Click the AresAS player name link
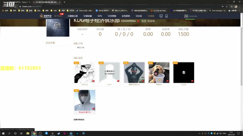243x136 pixels. 184,84
